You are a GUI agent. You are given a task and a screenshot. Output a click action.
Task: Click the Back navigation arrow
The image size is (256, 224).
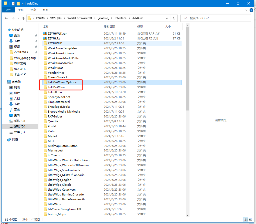tap(6, 18)
